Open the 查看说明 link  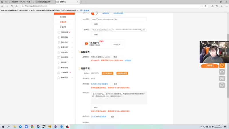coord(128,60)
